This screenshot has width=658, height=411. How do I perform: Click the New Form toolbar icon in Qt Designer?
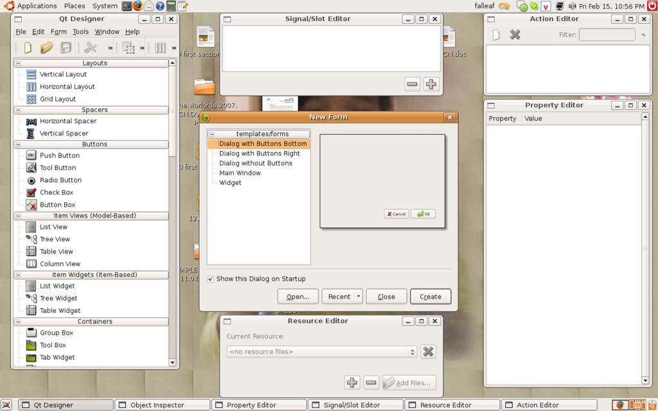click(x=28, y=48)
